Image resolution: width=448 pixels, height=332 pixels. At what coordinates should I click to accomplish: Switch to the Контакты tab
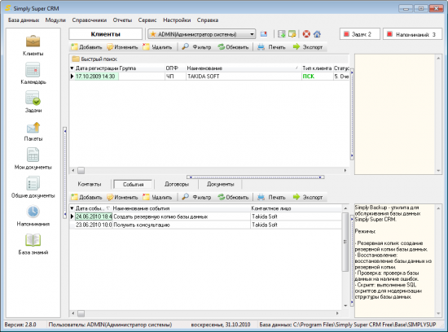[x=90, y=184]
